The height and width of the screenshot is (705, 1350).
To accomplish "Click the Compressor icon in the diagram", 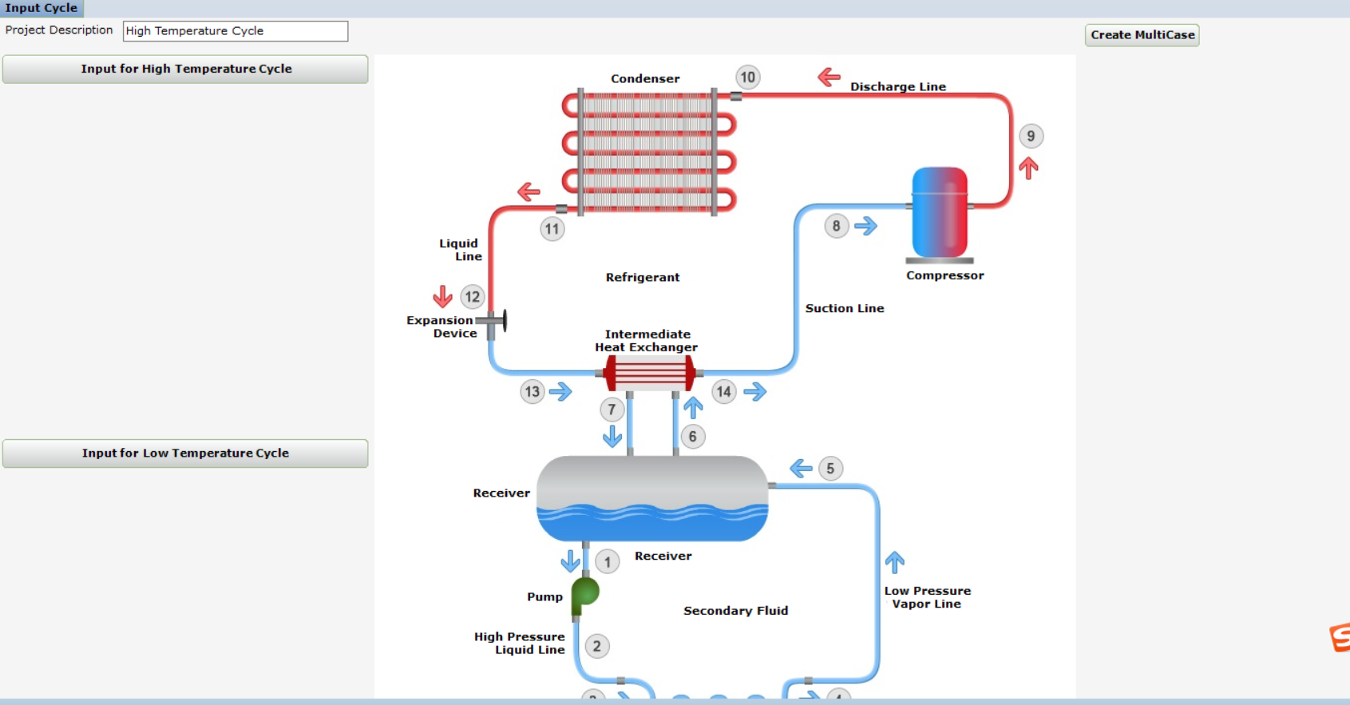I will click(x=940, y=212).
